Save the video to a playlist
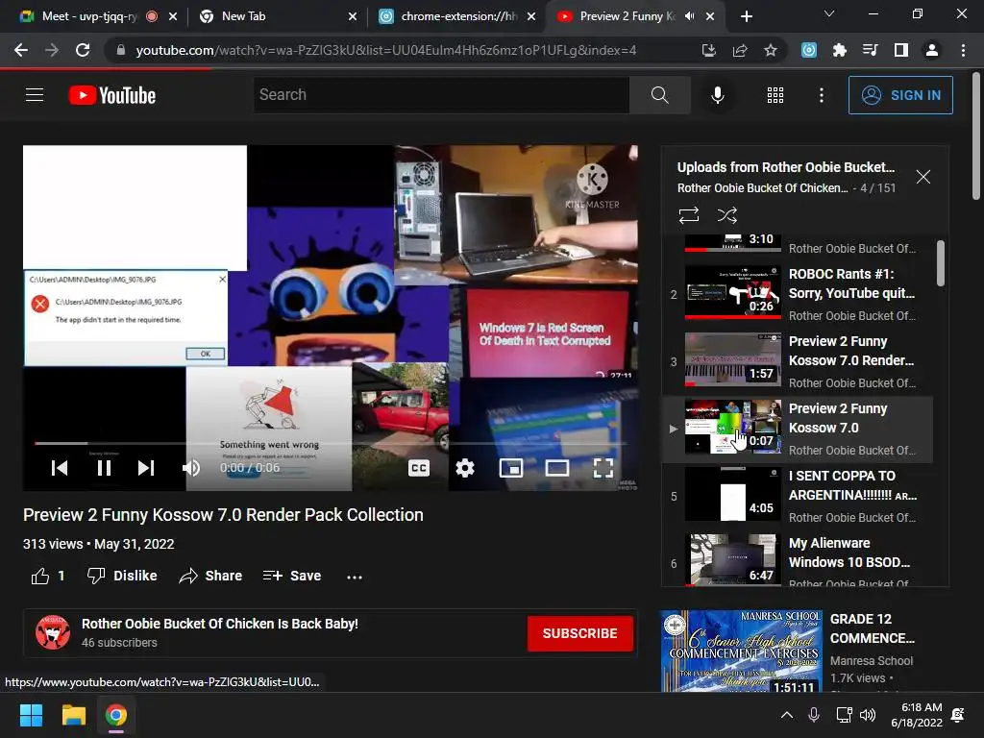This screenshot has width=984, height=738. (x=292, y=577)
